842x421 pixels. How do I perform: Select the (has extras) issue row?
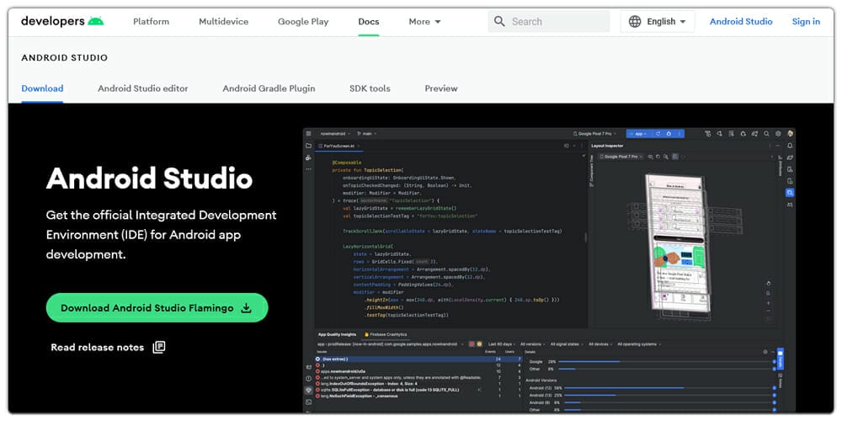[418, 359]
